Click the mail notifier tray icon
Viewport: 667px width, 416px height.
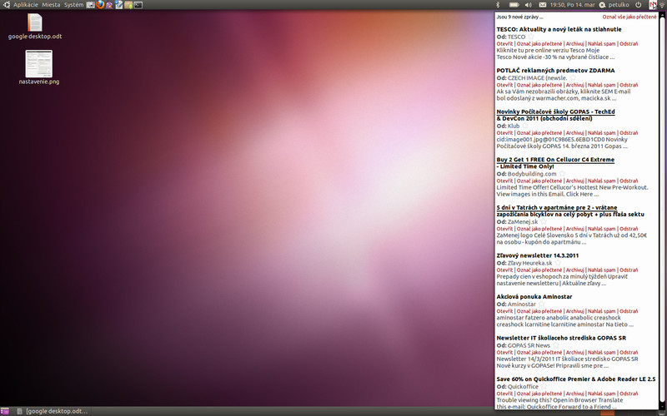[653, 5]
